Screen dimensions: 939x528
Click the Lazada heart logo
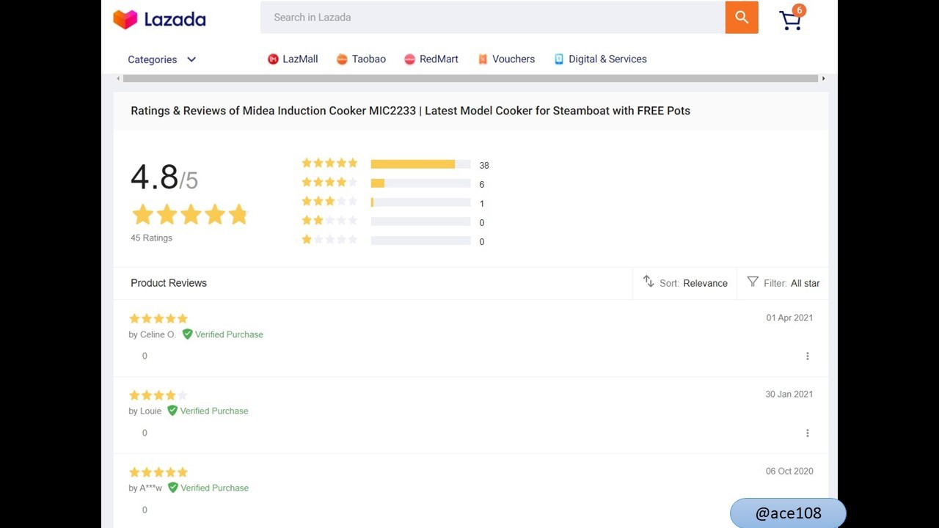[125, 19]
